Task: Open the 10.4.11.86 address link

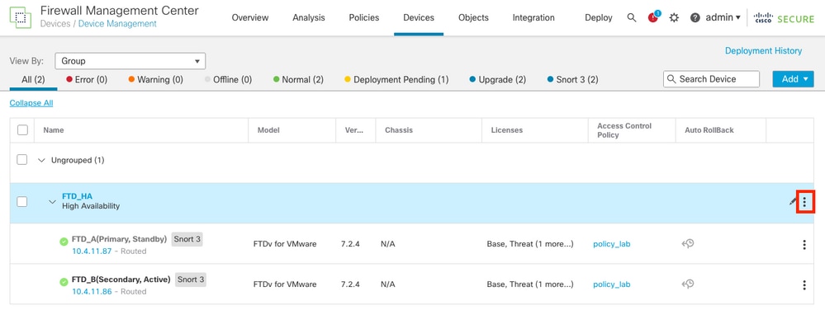Action: pyautogui.click(x=92, y=292)
